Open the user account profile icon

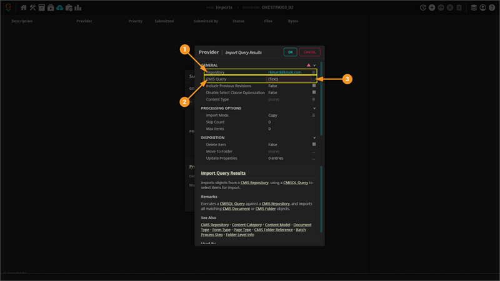(483, 8)
